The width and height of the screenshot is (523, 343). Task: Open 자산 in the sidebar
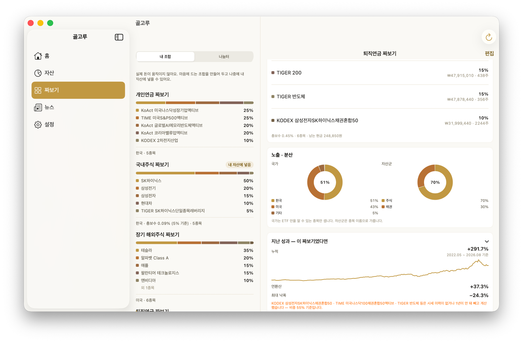[x=78, y=73]
